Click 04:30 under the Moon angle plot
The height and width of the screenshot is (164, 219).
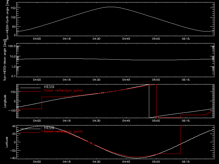96,80
